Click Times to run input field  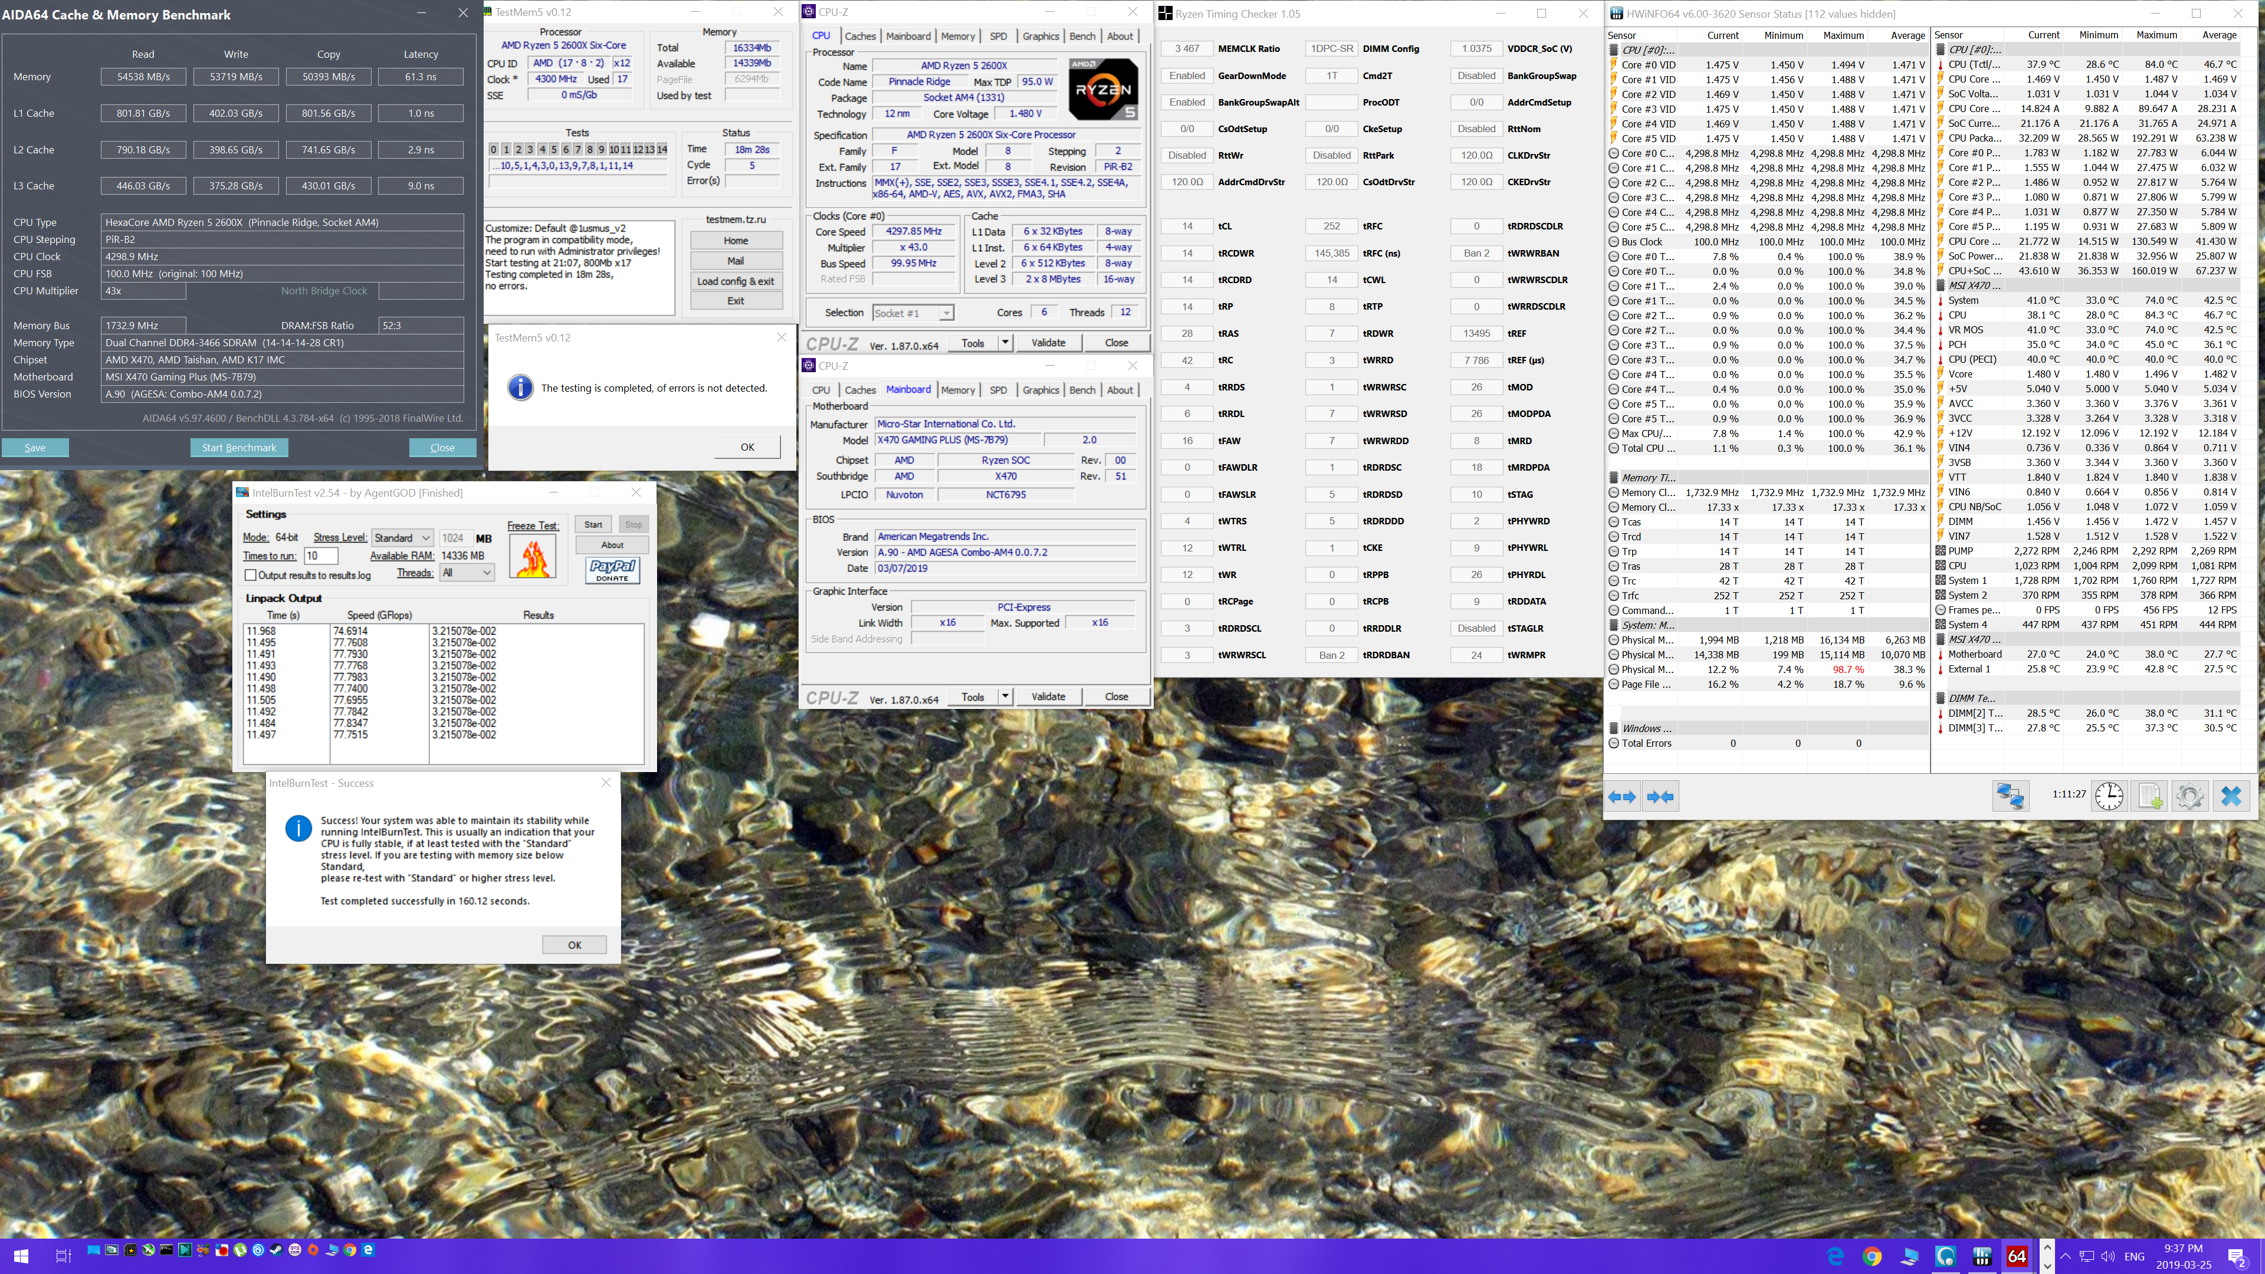[320, 556]
